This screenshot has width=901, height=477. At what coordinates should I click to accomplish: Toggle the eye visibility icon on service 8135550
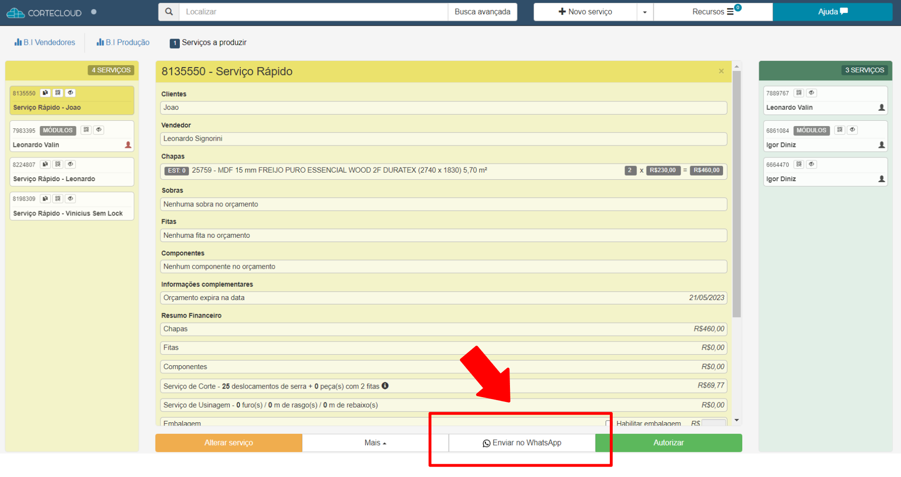pos(70,93)
